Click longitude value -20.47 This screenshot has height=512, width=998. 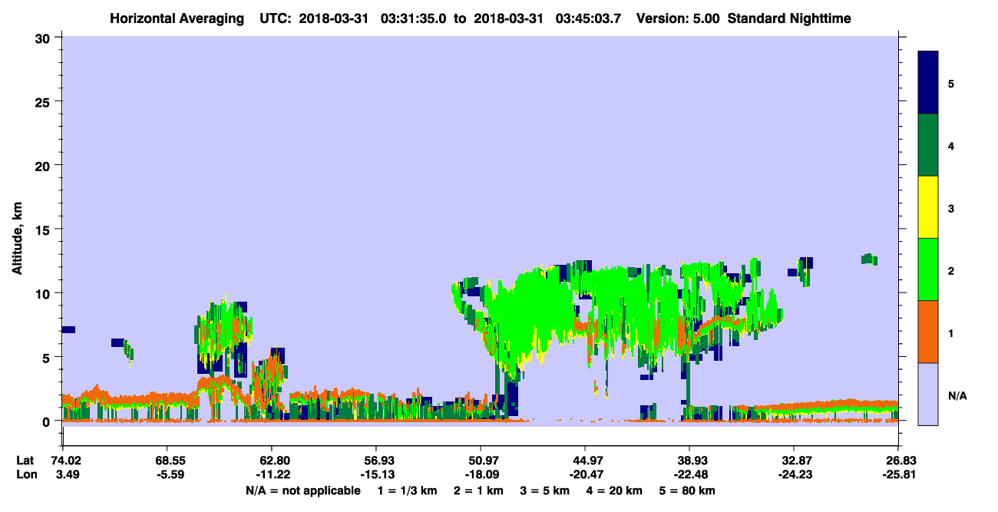tap(585, 474)
